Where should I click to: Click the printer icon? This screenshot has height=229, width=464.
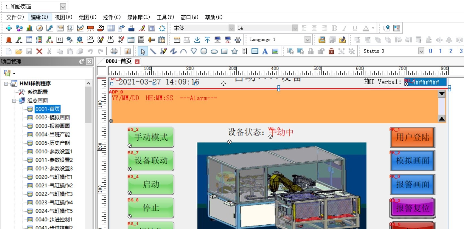coord(114,51)
